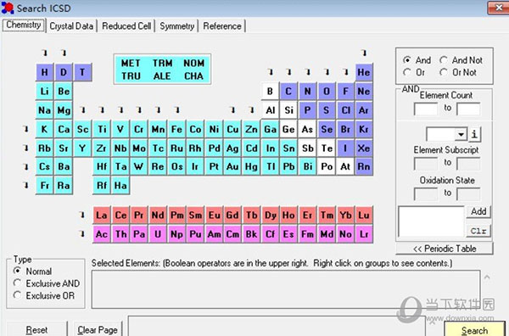
Task: Click the arrow marker left of the La row
Action: click(x=82, y=215)
